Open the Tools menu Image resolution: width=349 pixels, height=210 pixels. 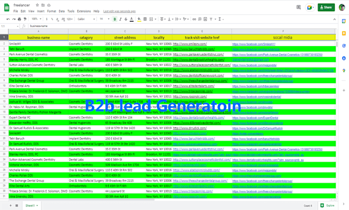click(x=71, y=11)
